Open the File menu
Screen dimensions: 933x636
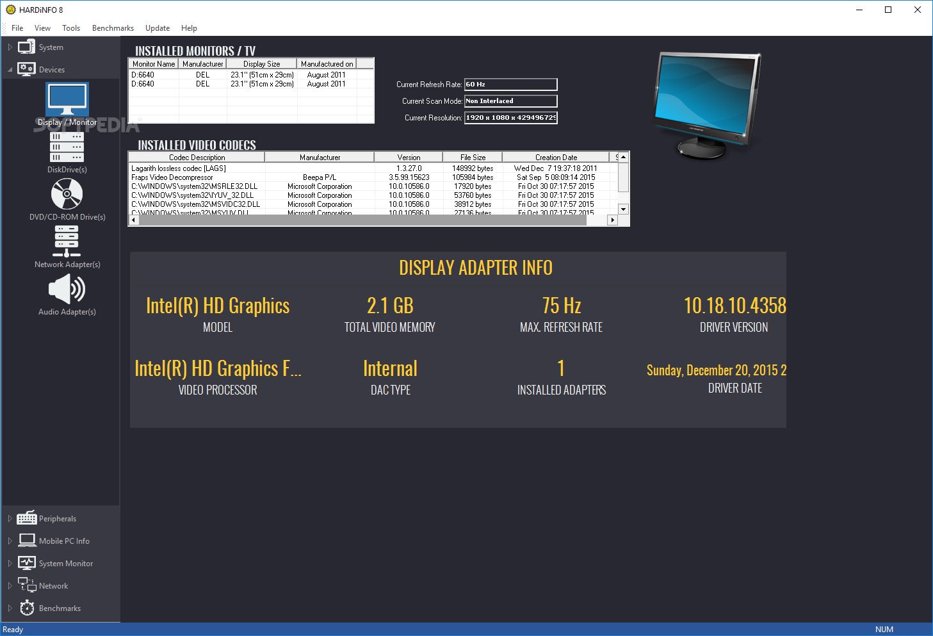pos(17,28)
